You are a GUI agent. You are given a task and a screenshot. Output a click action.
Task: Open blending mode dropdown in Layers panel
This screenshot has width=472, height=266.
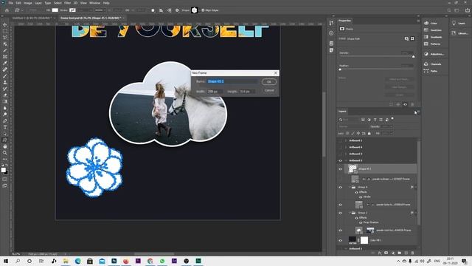point(353,126)
